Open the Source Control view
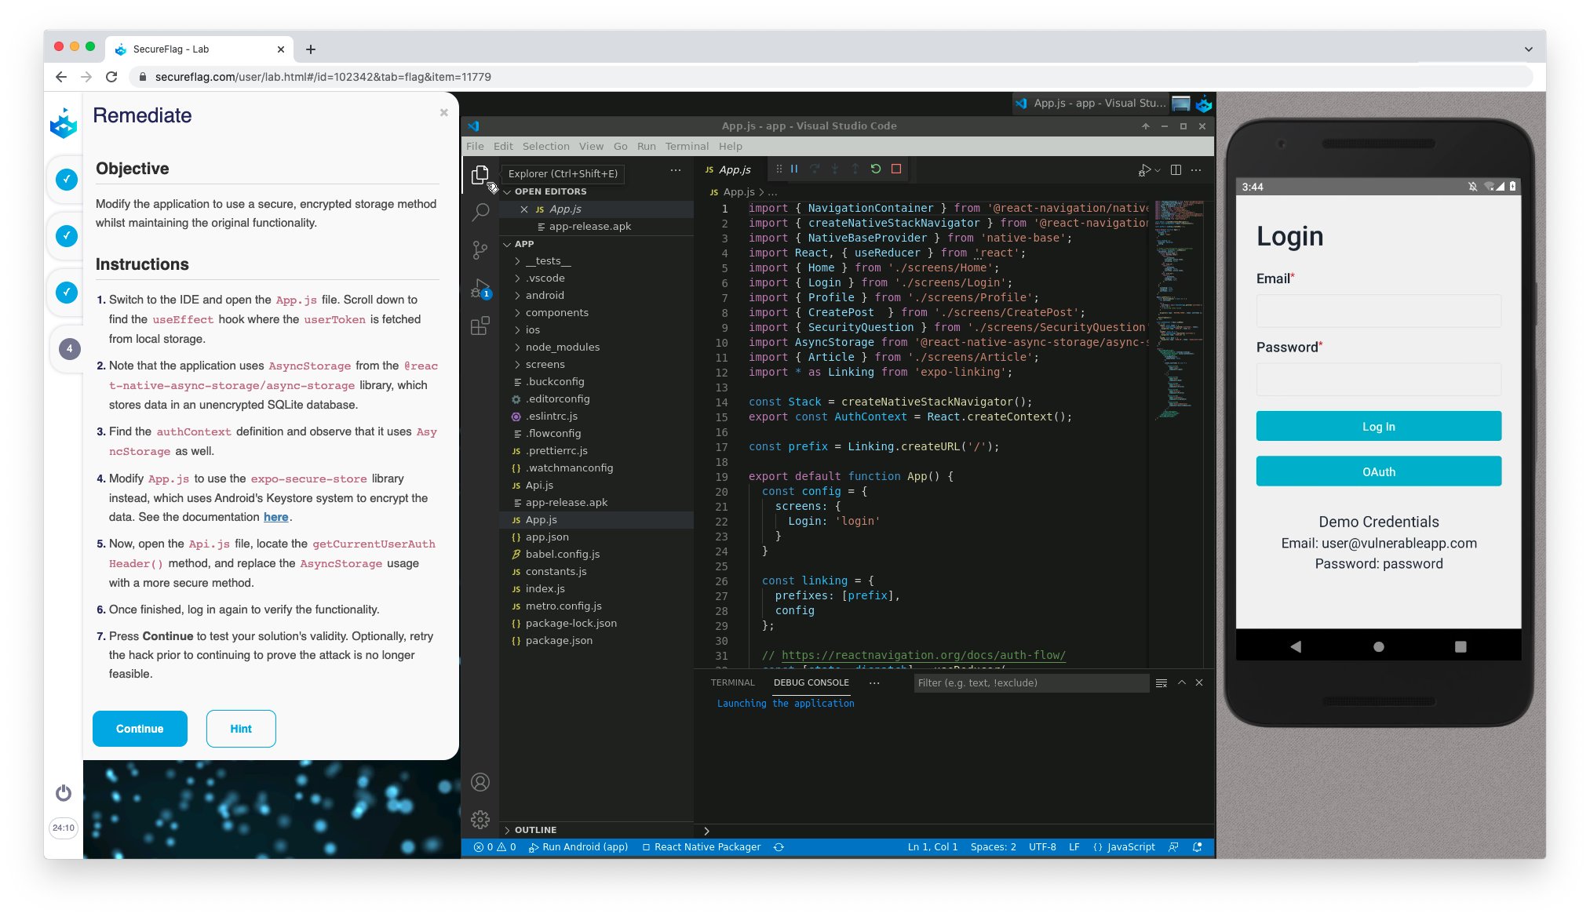The image size is (1590, 917). tap(480, 249)
